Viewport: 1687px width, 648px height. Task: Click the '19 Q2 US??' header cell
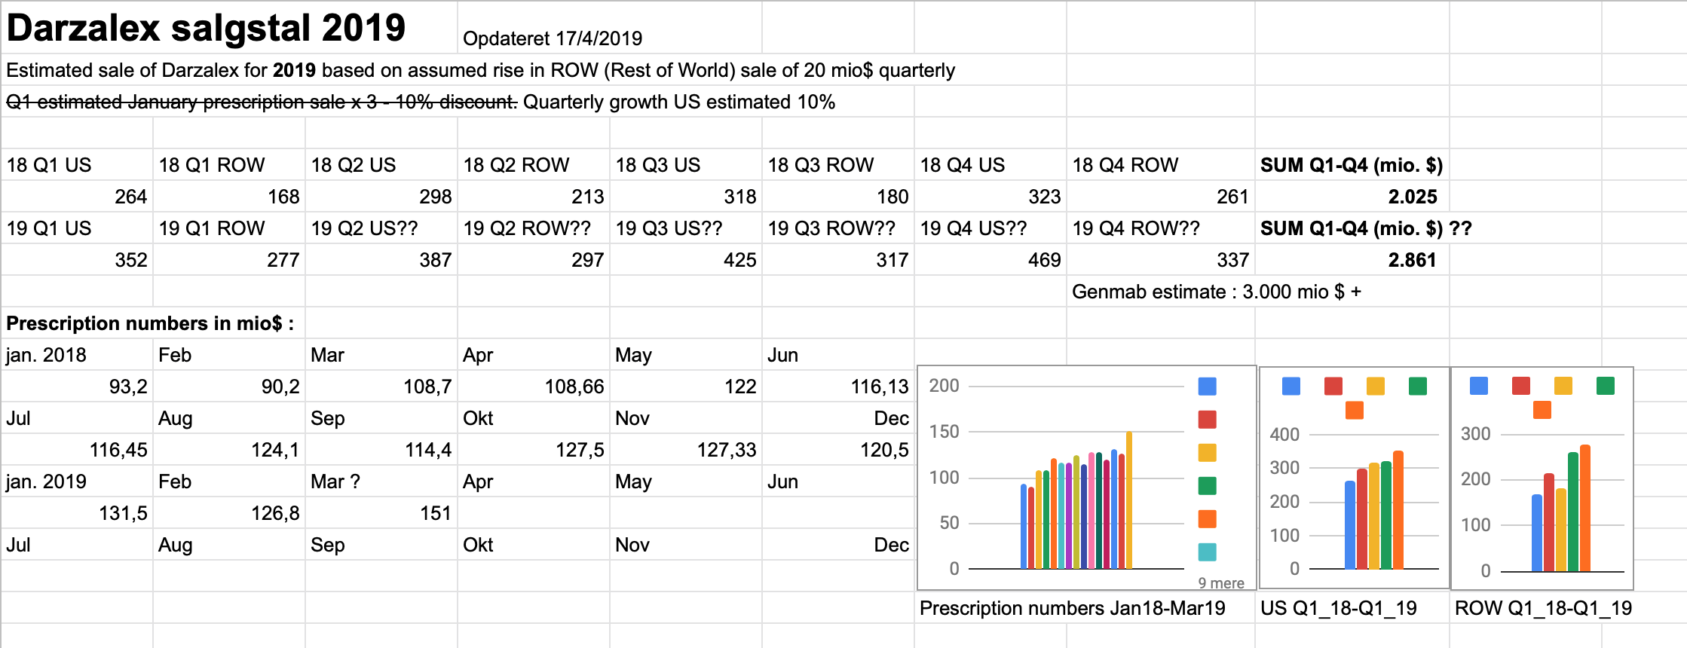(382, 228)
